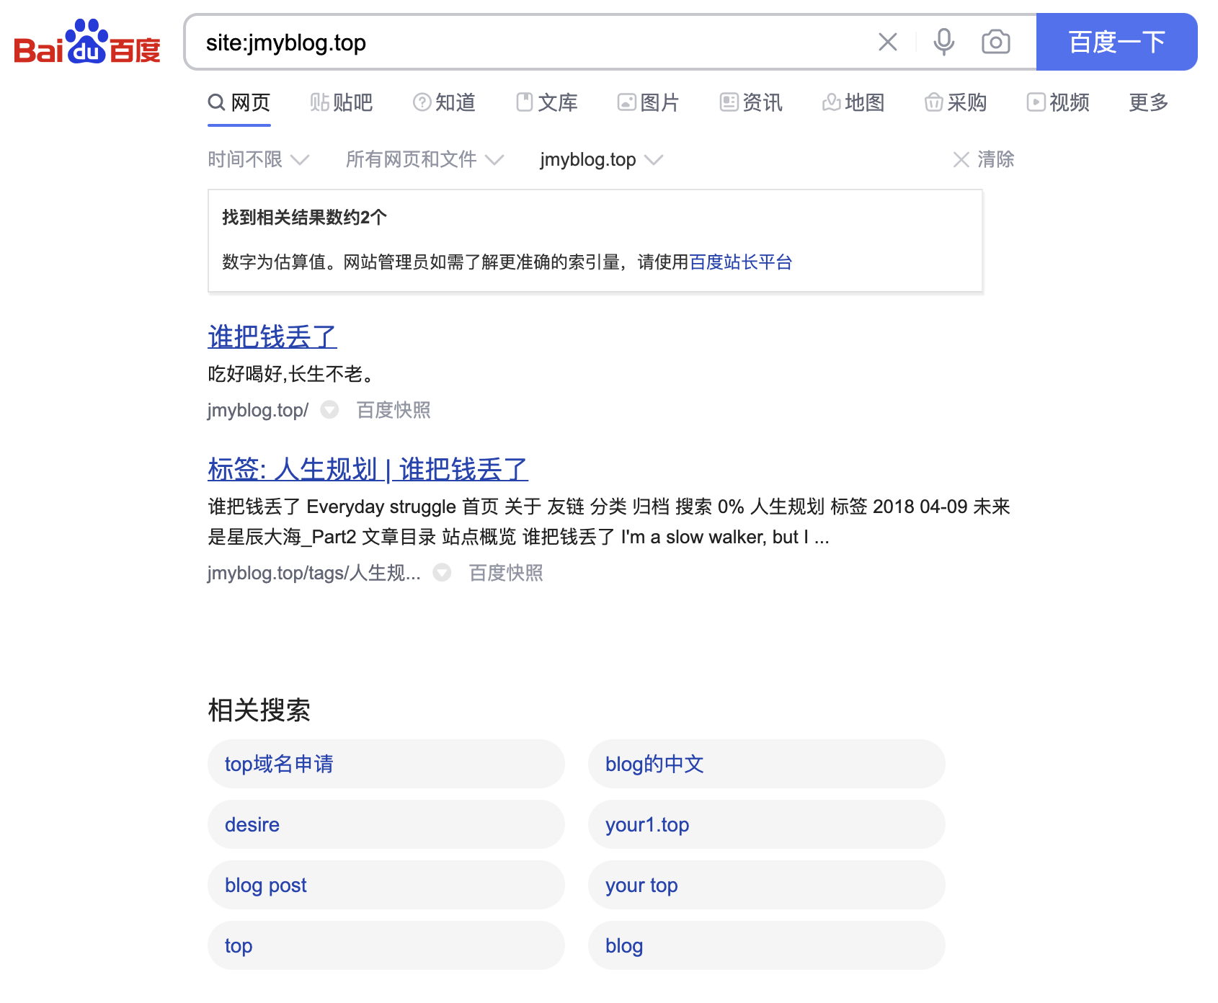Open the 图片 tab
Image resolution: width=1218 pixels, height=1003 pixels.
click(x=649, y=102)
